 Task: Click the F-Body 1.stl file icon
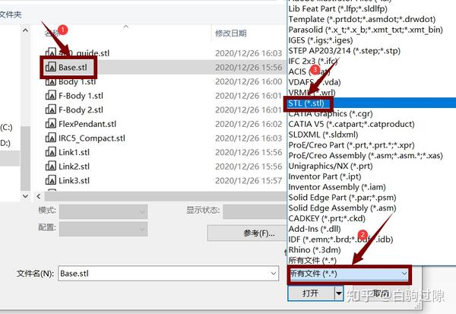click(51, 96)
